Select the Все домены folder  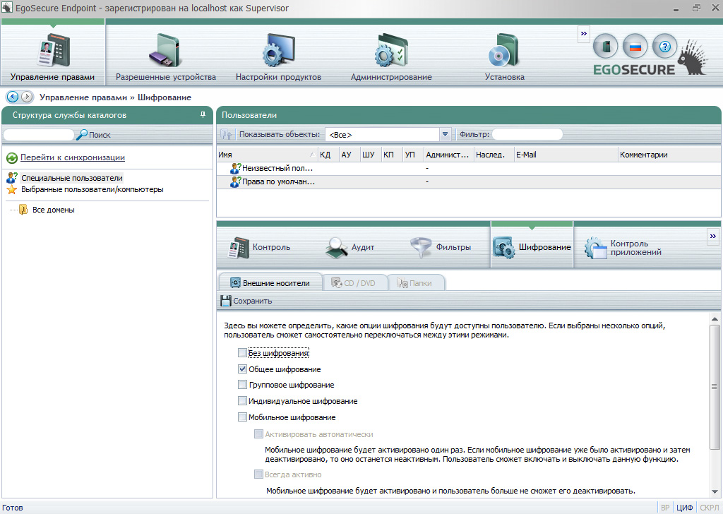[53, 210]
